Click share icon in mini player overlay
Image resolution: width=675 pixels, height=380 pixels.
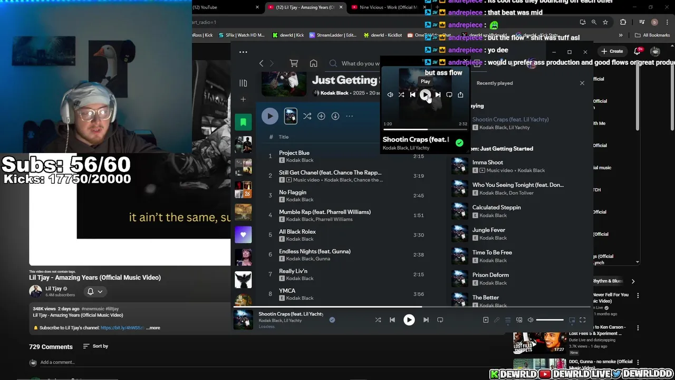coord(460,95)
